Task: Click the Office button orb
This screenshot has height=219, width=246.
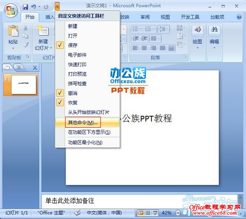Action: [11, 11]
